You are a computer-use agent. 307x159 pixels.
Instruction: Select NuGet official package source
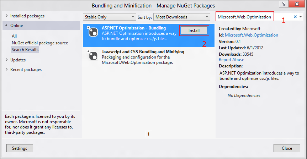tap(40, 43)
